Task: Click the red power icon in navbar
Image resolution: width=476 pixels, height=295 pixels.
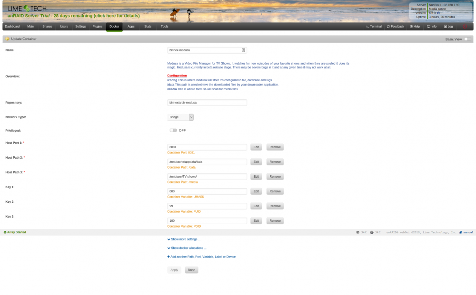Action: (465, 27)
